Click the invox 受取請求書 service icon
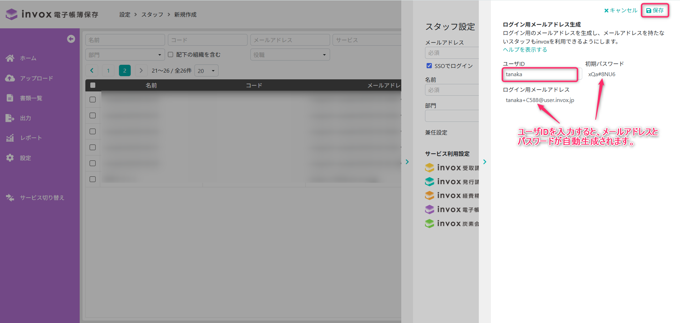Screen dimensions: 680x323 pos(430,168)
